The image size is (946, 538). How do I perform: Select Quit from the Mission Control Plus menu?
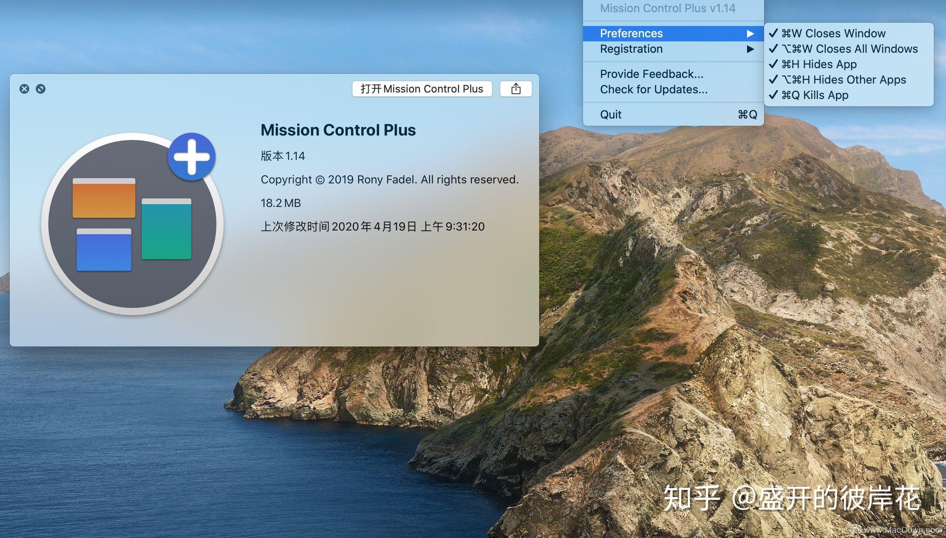click(610, 114)
